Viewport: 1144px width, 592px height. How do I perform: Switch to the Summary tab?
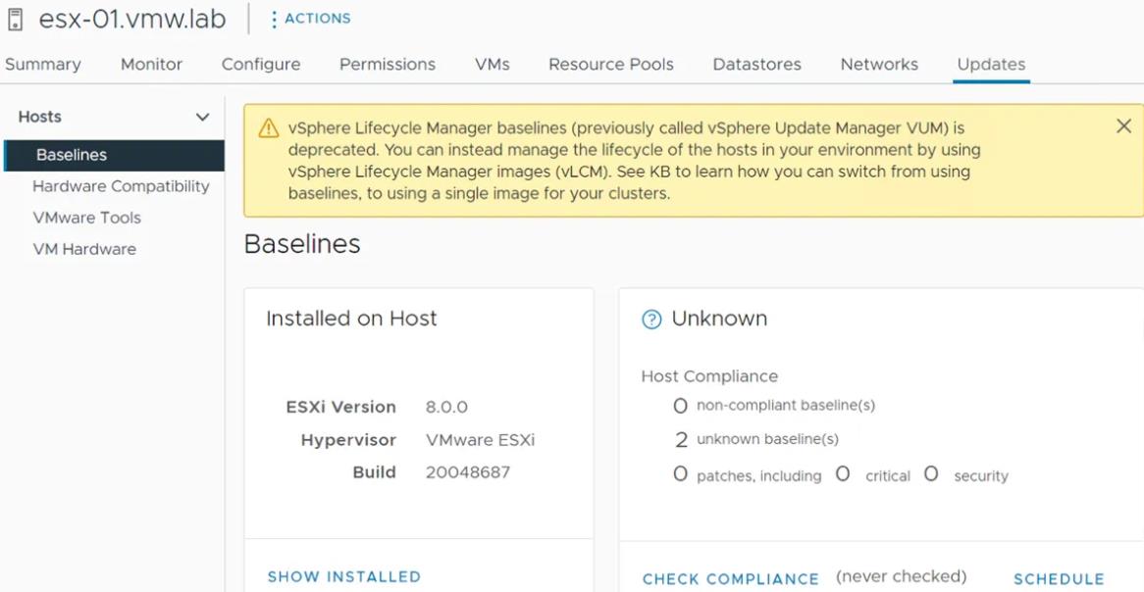tap(43, 64)
